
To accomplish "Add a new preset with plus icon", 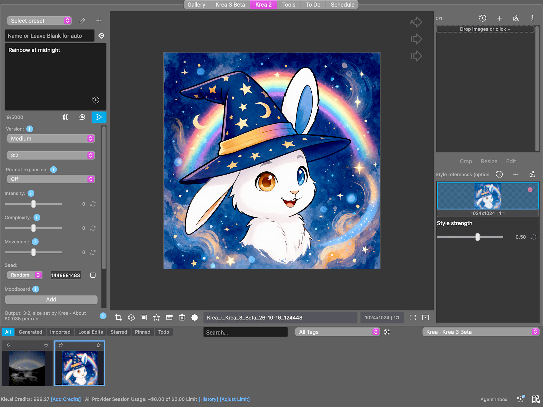I will click(x=99, y=21).
